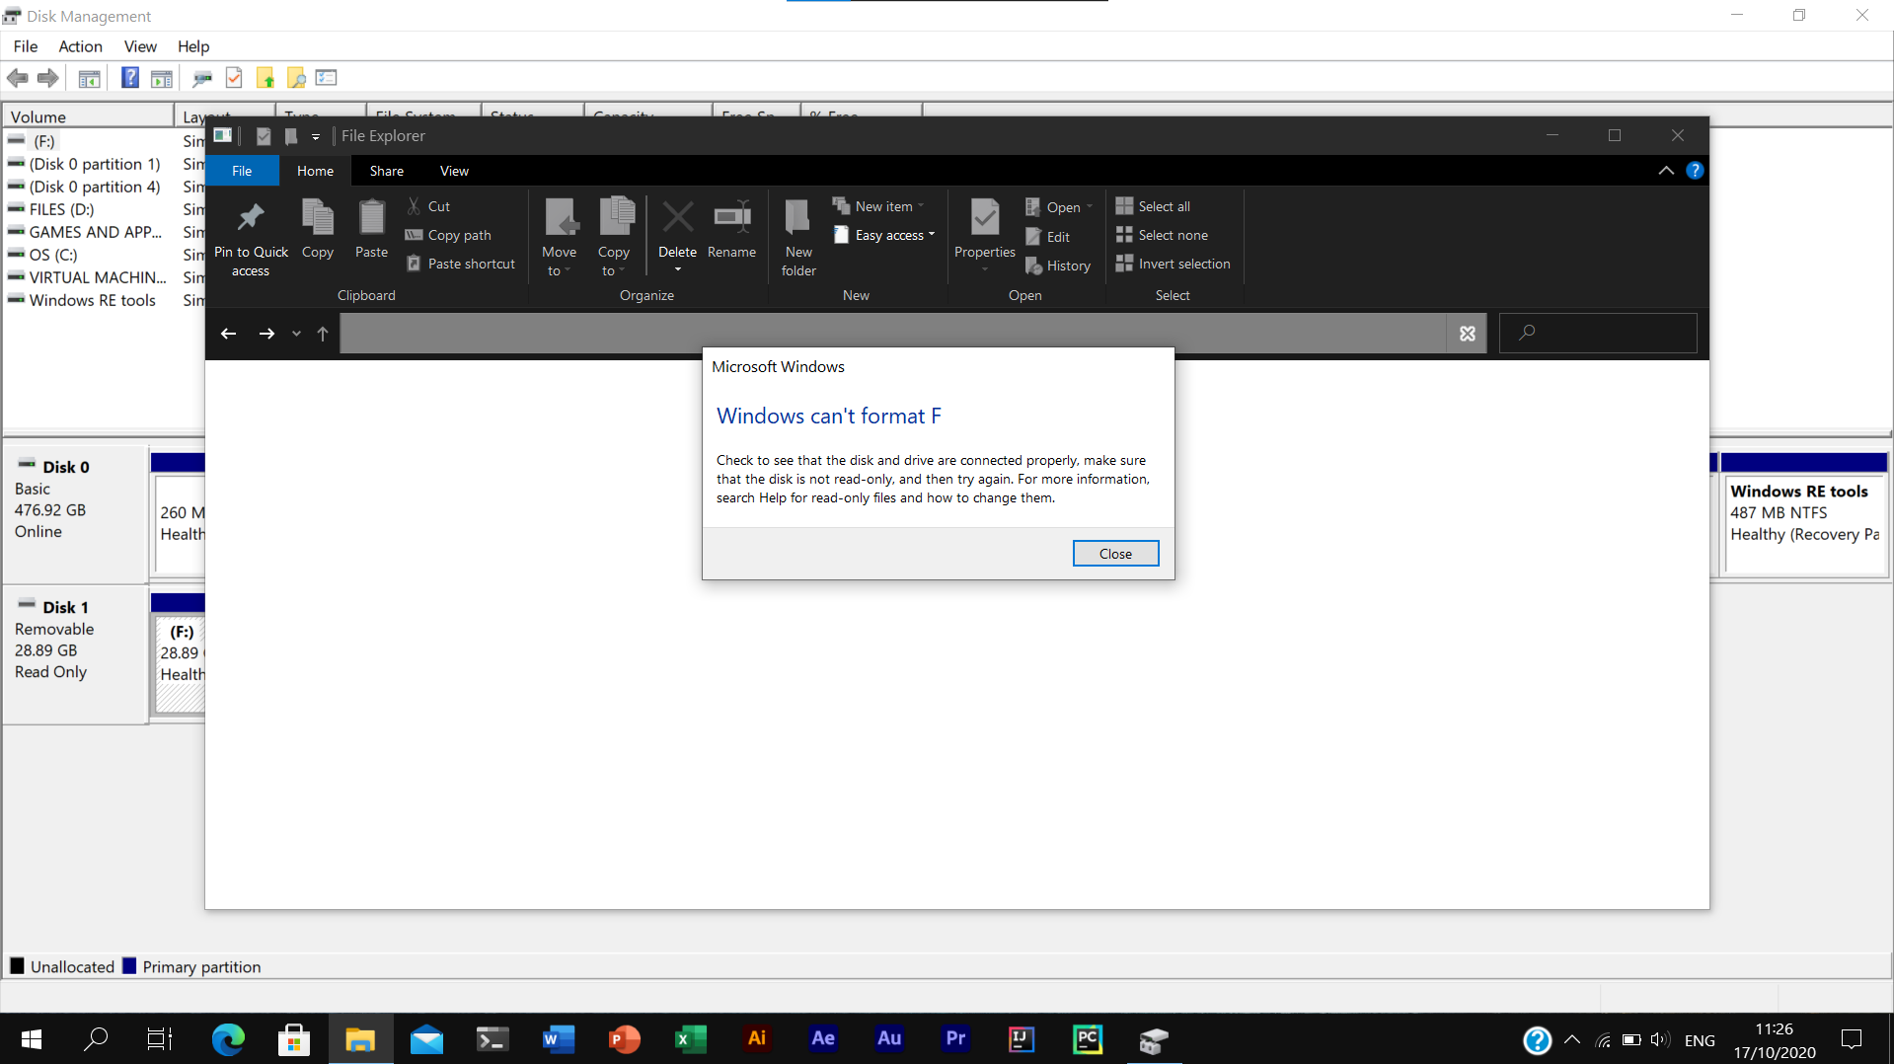Click the Up one level arrow in File Explorer
This screenshot has width=1894, height=1064.
pyautogui.click(x=322, y=334)
